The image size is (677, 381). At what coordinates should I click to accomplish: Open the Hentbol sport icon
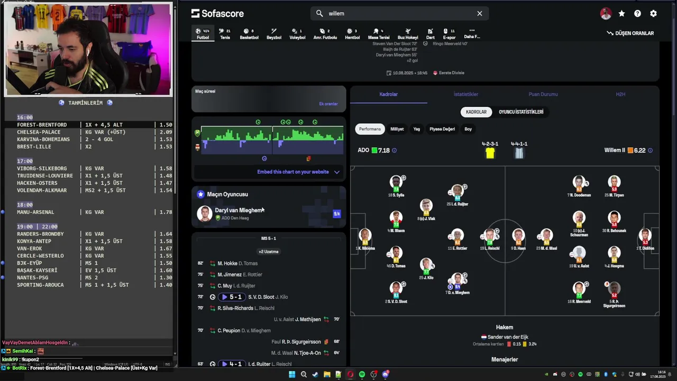352,34
